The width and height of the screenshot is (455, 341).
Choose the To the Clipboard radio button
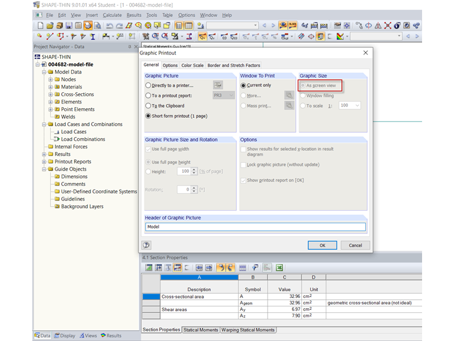[x=148, y=106]
